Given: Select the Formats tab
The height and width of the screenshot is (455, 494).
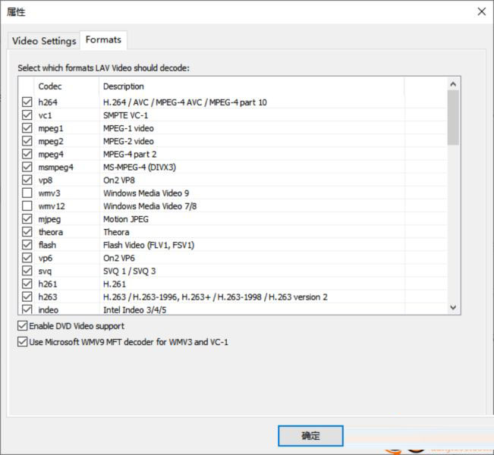Looking at the screenshot, I should pyautogui.click(x=103, y=39).
